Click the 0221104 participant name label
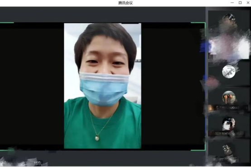This screenshot has height=167, width=251. point(223,133)
